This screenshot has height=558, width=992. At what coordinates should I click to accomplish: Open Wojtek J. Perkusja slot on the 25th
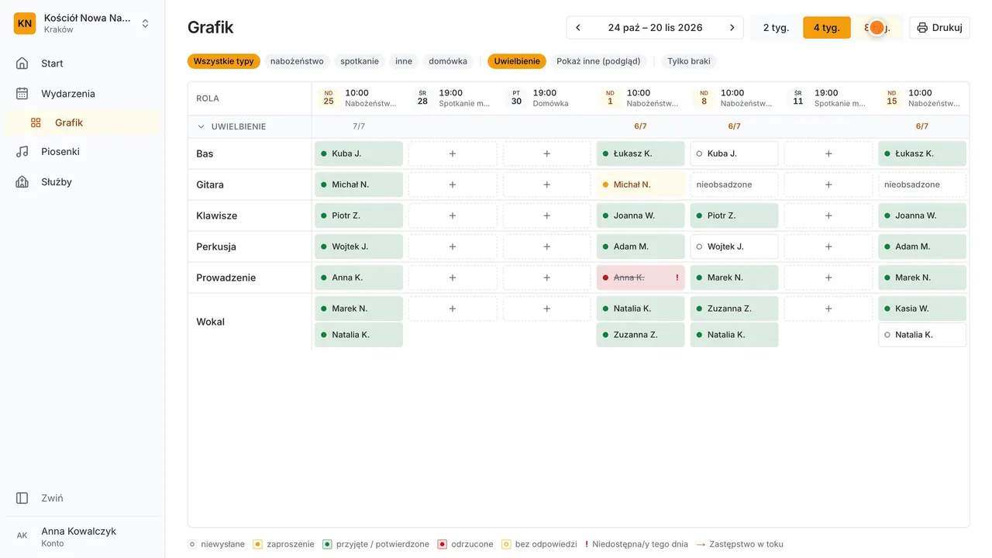point(359,246)
